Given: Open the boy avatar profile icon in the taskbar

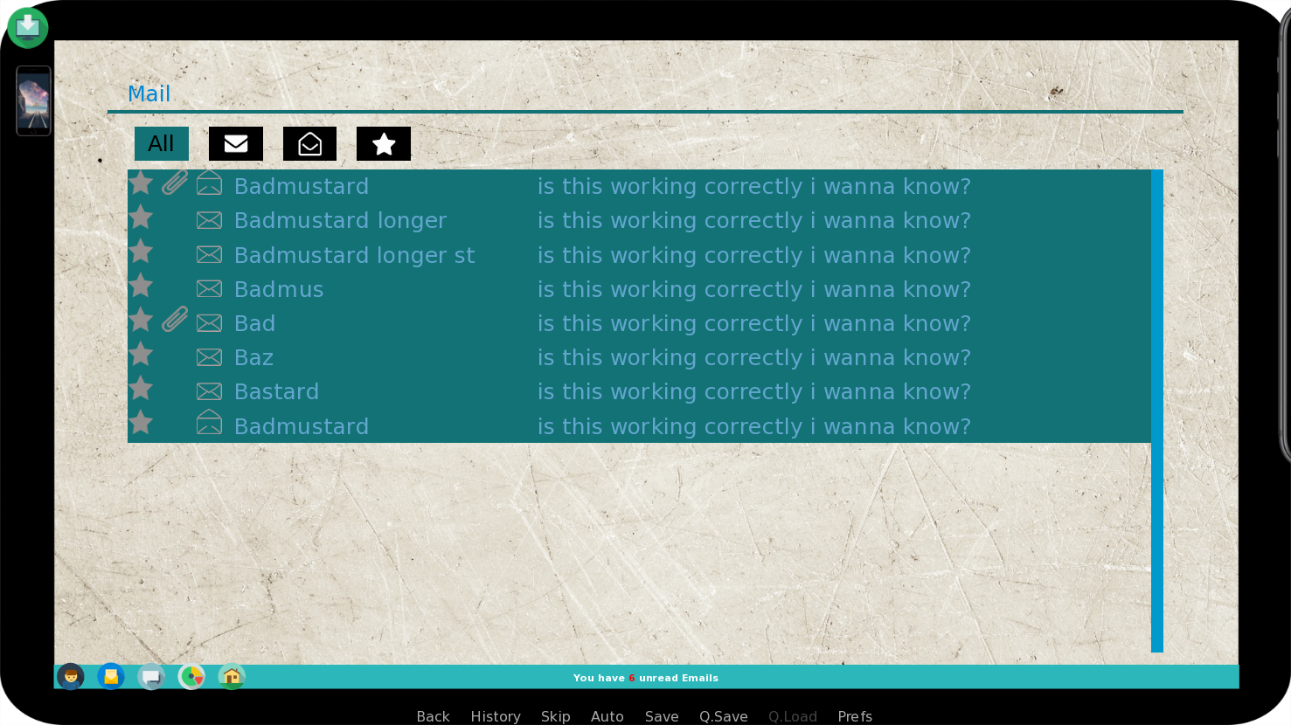Looking at the screenshot, I should pyautogui.click(x=71, y=677).
